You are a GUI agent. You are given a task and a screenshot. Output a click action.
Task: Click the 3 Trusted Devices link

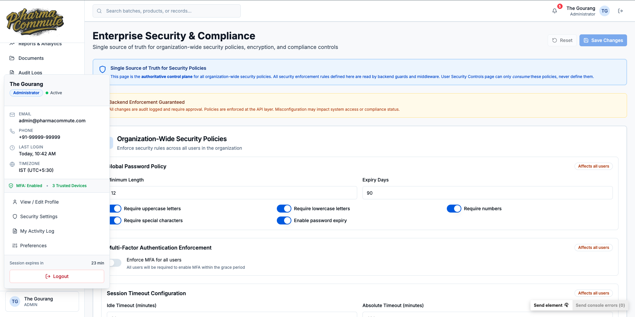[69, 186]
